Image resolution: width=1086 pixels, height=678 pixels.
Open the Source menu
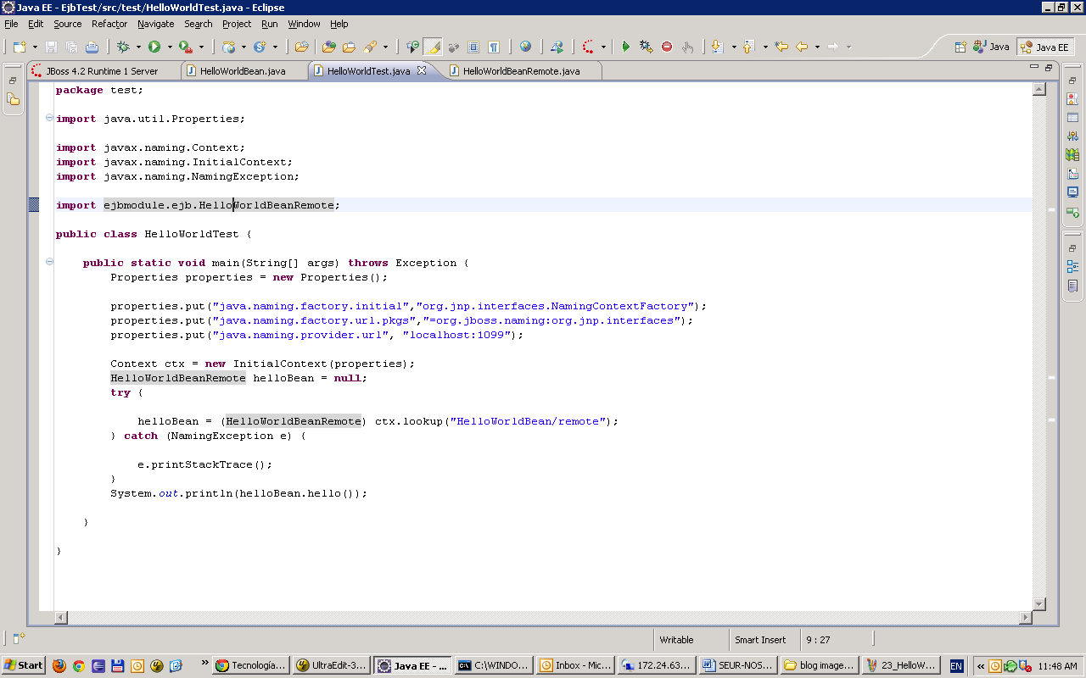[x=67, y=24]
